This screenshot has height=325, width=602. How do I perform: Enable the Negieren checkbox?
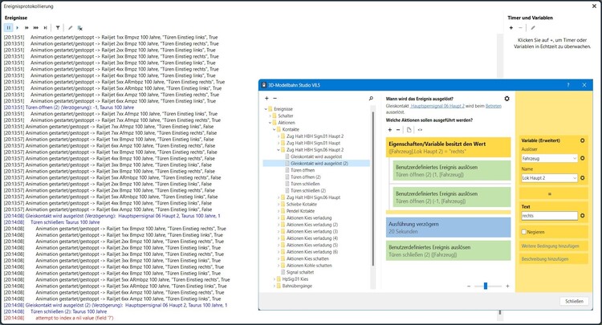pyautogui.click(x=524, y=232)
